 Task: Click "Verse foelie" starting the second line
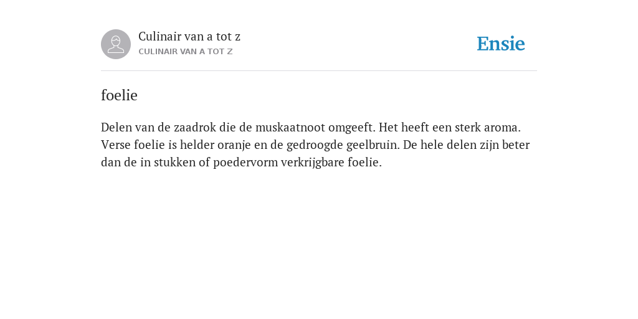133,145
